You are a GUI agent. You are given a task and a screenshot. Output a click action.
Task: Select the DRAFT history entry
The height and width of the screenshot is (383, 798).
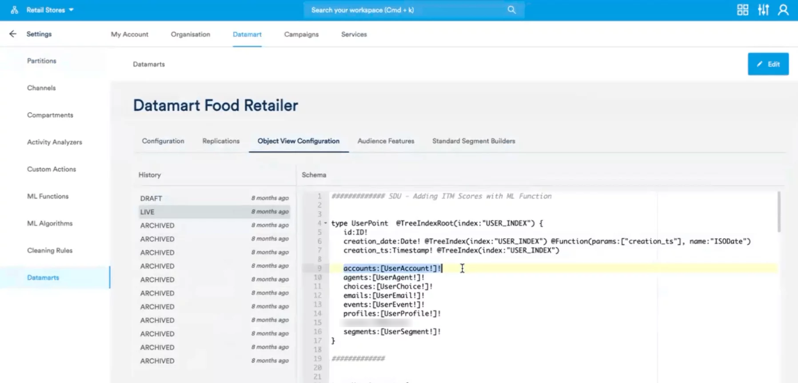point(214,198)
